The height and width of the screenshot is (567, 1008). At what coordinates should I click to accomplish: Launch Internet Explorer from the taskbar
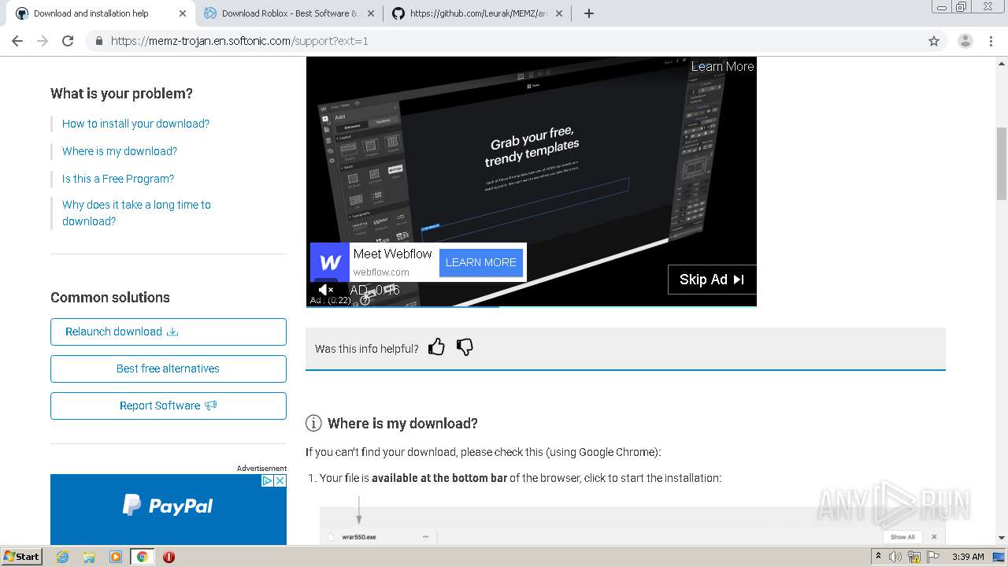[62, 557]
